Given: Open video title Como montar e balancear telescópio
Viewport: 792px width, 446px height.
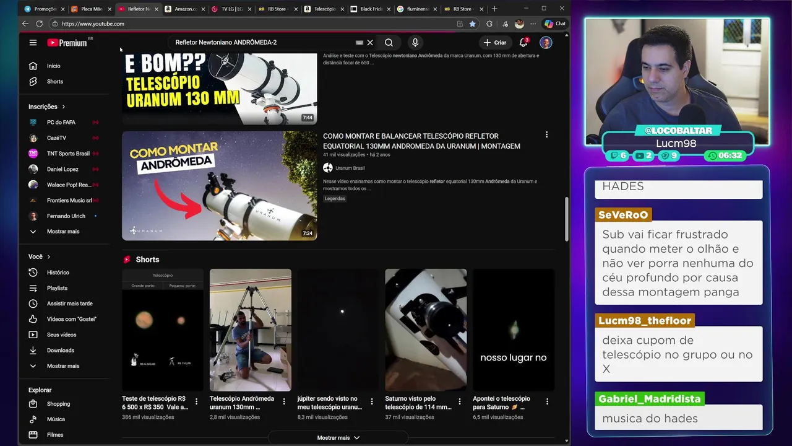Looking at the screenshot, I should click(421, 141).
